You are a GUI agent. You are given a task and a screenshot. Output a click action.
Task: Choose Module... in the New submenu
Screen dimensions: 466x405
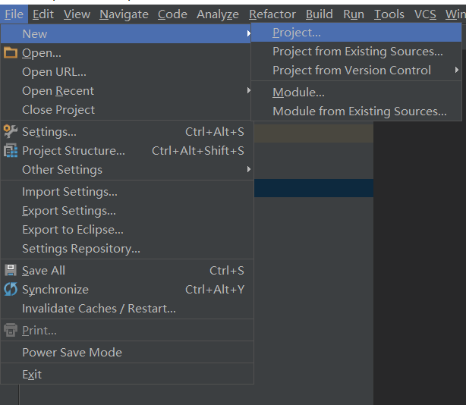[357, 93]
